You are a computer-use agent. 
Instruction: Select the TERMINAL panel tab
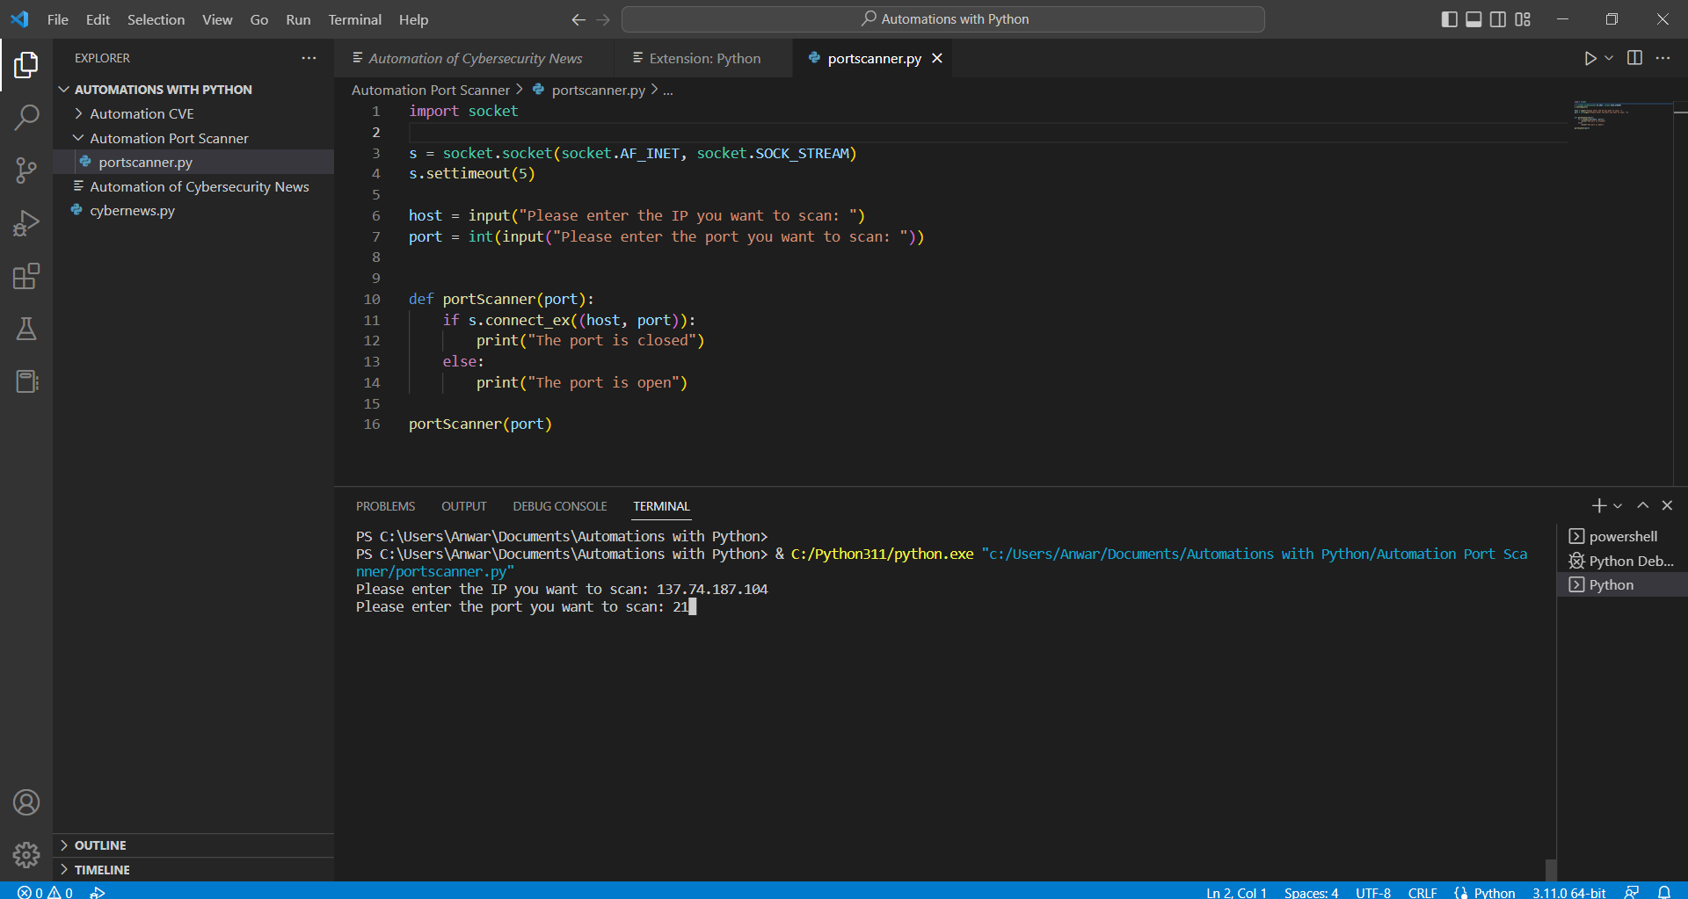pos(661,506)
